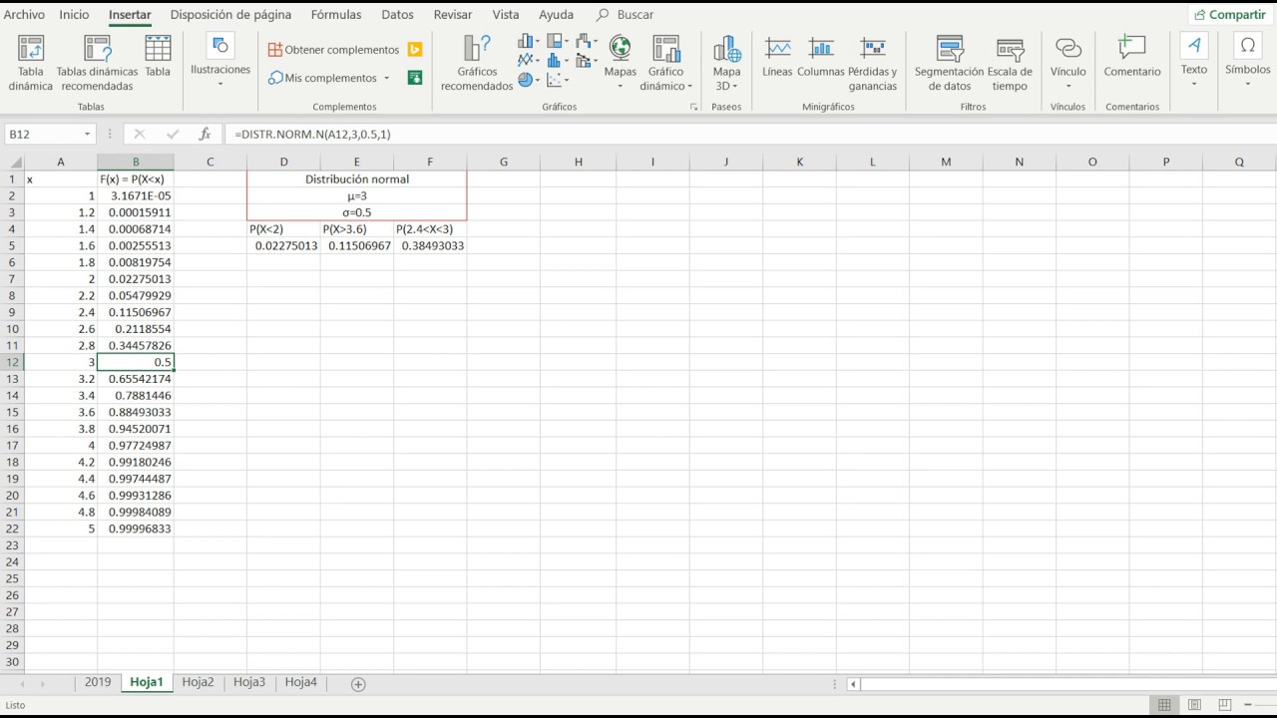
Task: Switch to Page Layout view in the status bar
Action: point(1194,705)
